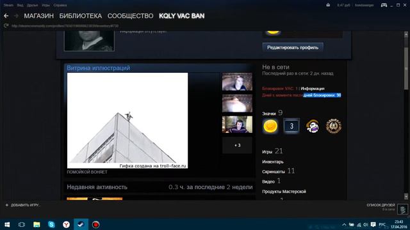Open the ghost character badge
410x230 pixels.
point(313,126)
